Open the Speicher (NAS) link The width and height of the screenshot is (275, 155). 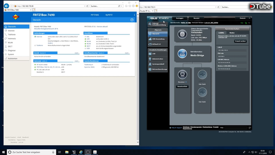[89, 67]
